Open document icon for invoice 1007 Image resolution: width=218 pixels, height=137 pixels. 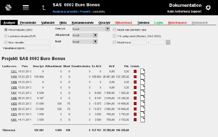(x=143, y=93)
